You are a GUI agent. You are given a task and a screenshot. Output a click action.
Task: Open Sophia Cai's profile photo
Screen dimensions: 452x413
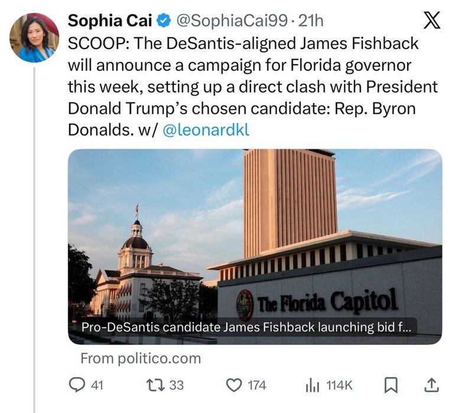click(x=34, y=38)
